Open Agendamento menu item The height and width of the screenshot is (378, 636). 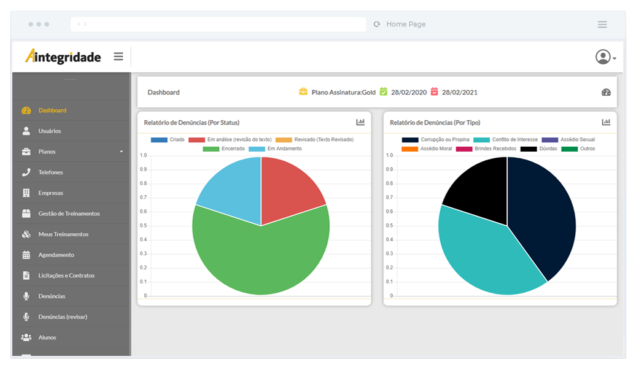pos(71,255)
